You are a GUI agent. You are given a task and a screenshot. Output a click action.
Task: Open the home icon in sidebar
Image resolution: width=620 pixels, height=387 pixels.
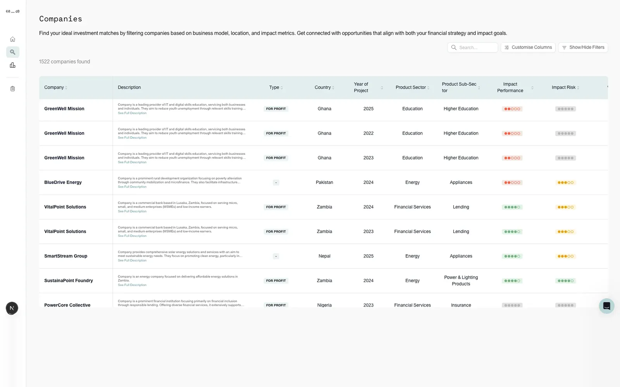point(12,39)
